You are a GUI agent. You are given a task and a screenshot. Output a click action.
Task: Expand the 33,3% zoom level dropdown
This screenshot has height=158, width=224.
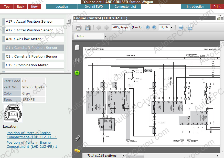(171, 27)
